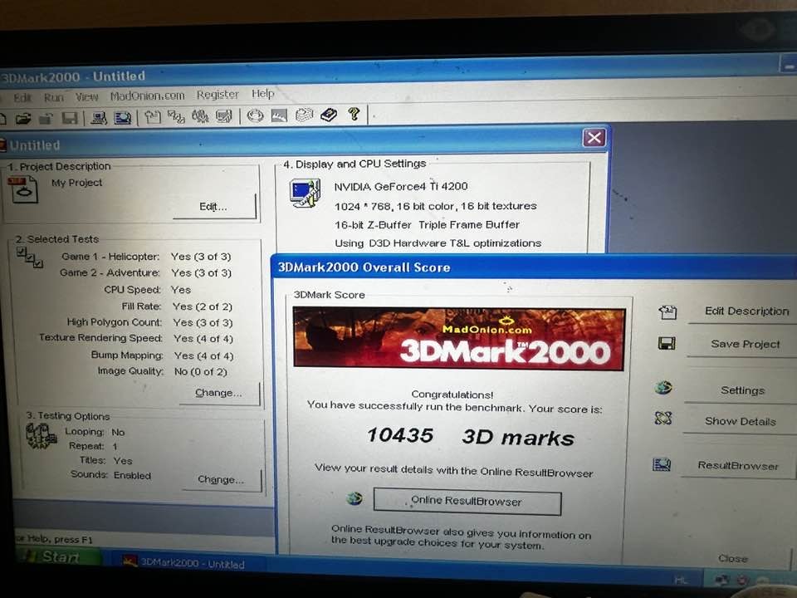
Task: Click the round disc toolbar icon
Action: (255, 115)
